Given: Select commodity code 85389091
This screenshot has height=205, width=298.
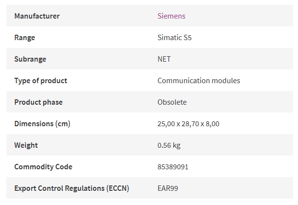Looking at the screenshot, I should point(173,167).
